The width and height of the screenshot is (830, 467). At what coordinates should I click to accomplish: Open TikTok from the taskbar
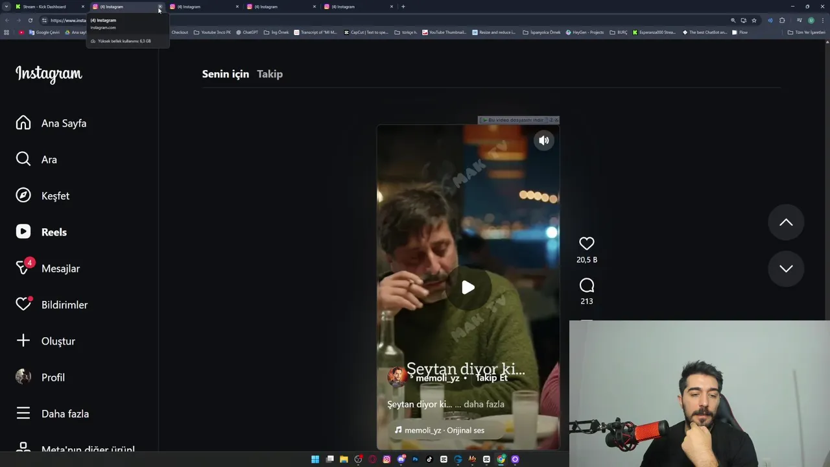coord(429,459)
